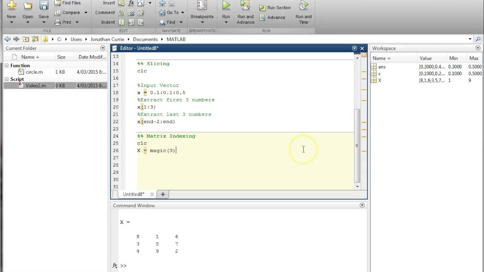
Task: Click the up one folder level icon
Action: pos(26,39)
